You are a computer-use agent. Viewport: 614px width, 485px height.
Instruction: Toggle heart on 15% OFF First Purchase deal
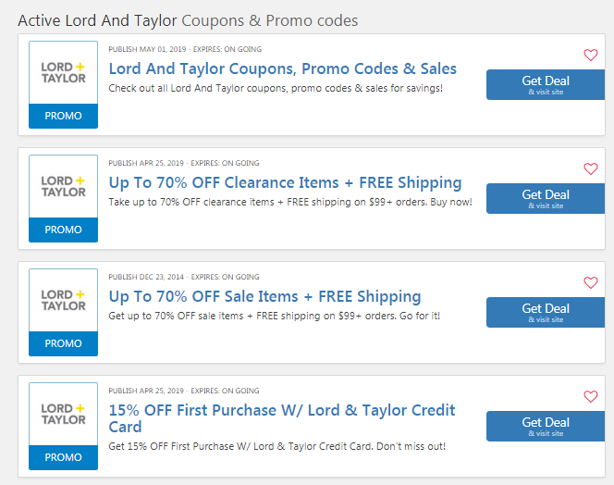[x=591, y=396]
